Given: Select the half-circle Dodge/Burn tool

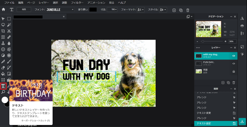Looking at the screenshot, I should pos(3,55).
